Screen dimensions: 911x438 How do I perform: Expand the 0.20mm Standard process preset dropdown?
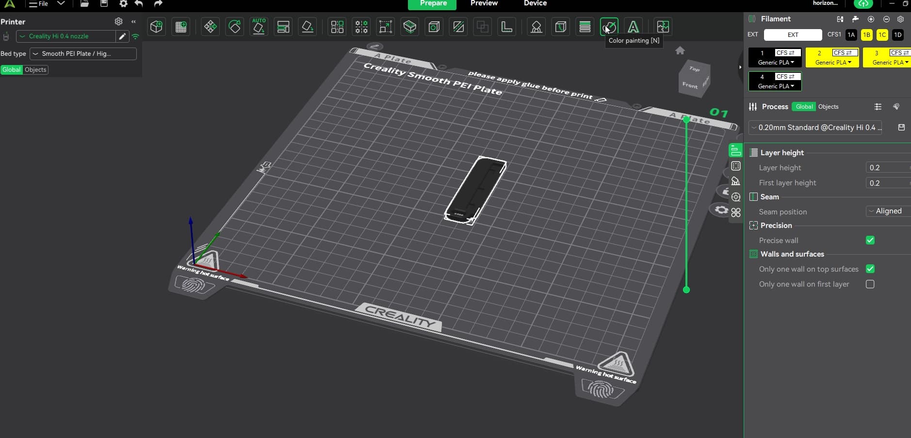click(815, 128)
